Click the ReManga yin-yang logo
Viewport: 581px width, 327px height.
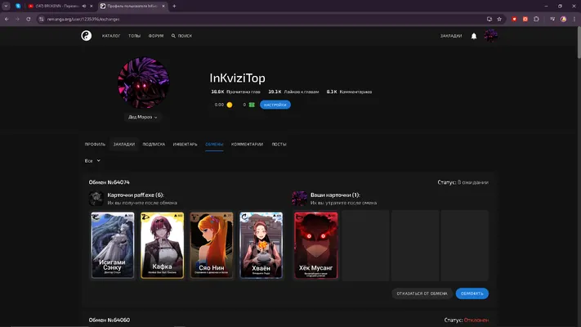pyautogui.click(x=87, y=36)
